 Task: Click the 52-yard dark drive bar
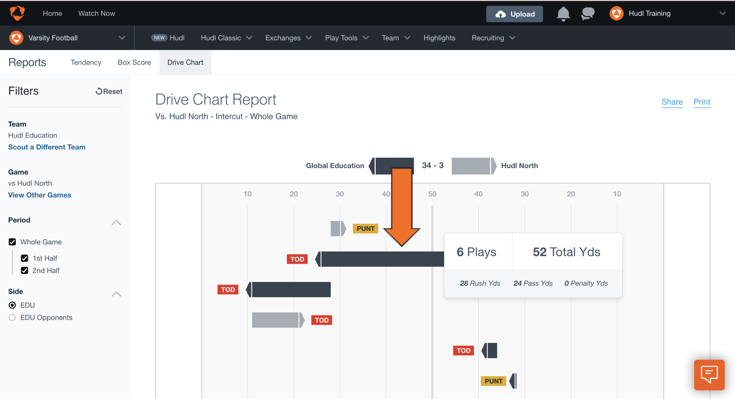click(379, 259)
